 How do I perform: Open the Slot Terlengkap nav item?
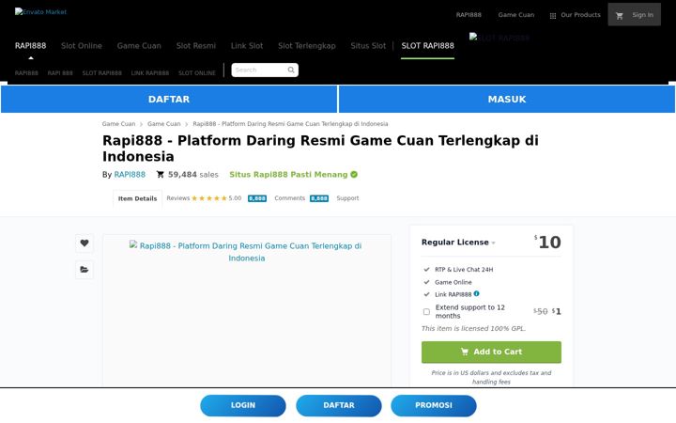(306, 46)
